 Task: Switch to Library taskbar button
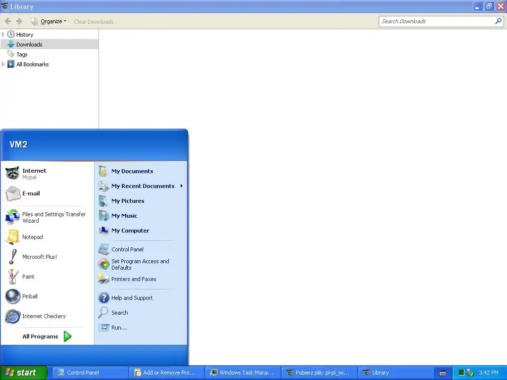tap(396, 373)
